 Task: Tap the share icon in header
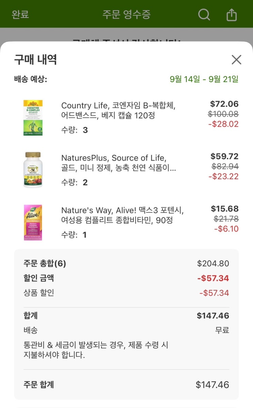pos(232,15)
